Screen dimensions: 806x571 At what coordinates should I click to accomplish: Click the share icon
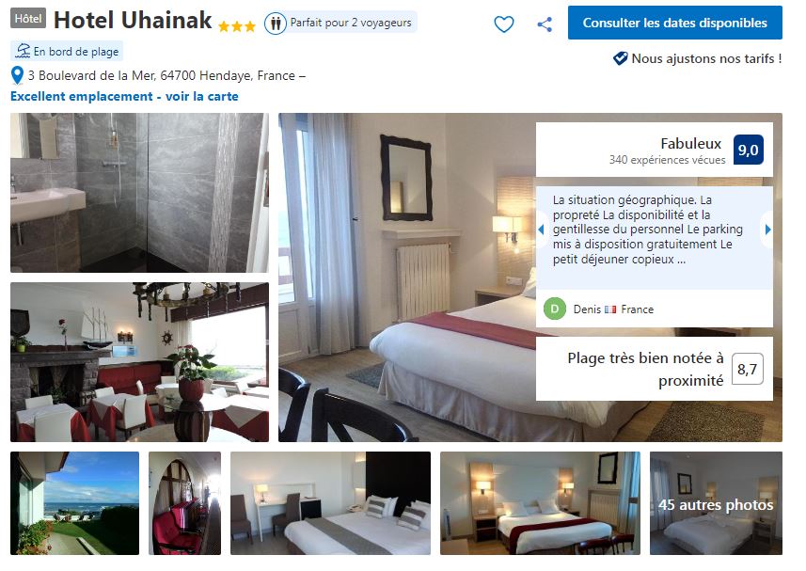(545, 24)
